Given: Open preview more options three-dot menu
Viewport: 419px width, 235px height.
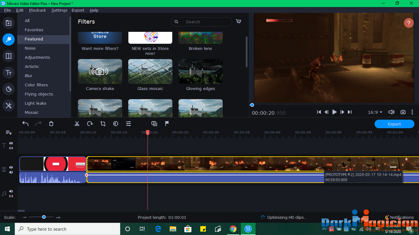Looking at the screenshot, I should click(x=412, y=112).
